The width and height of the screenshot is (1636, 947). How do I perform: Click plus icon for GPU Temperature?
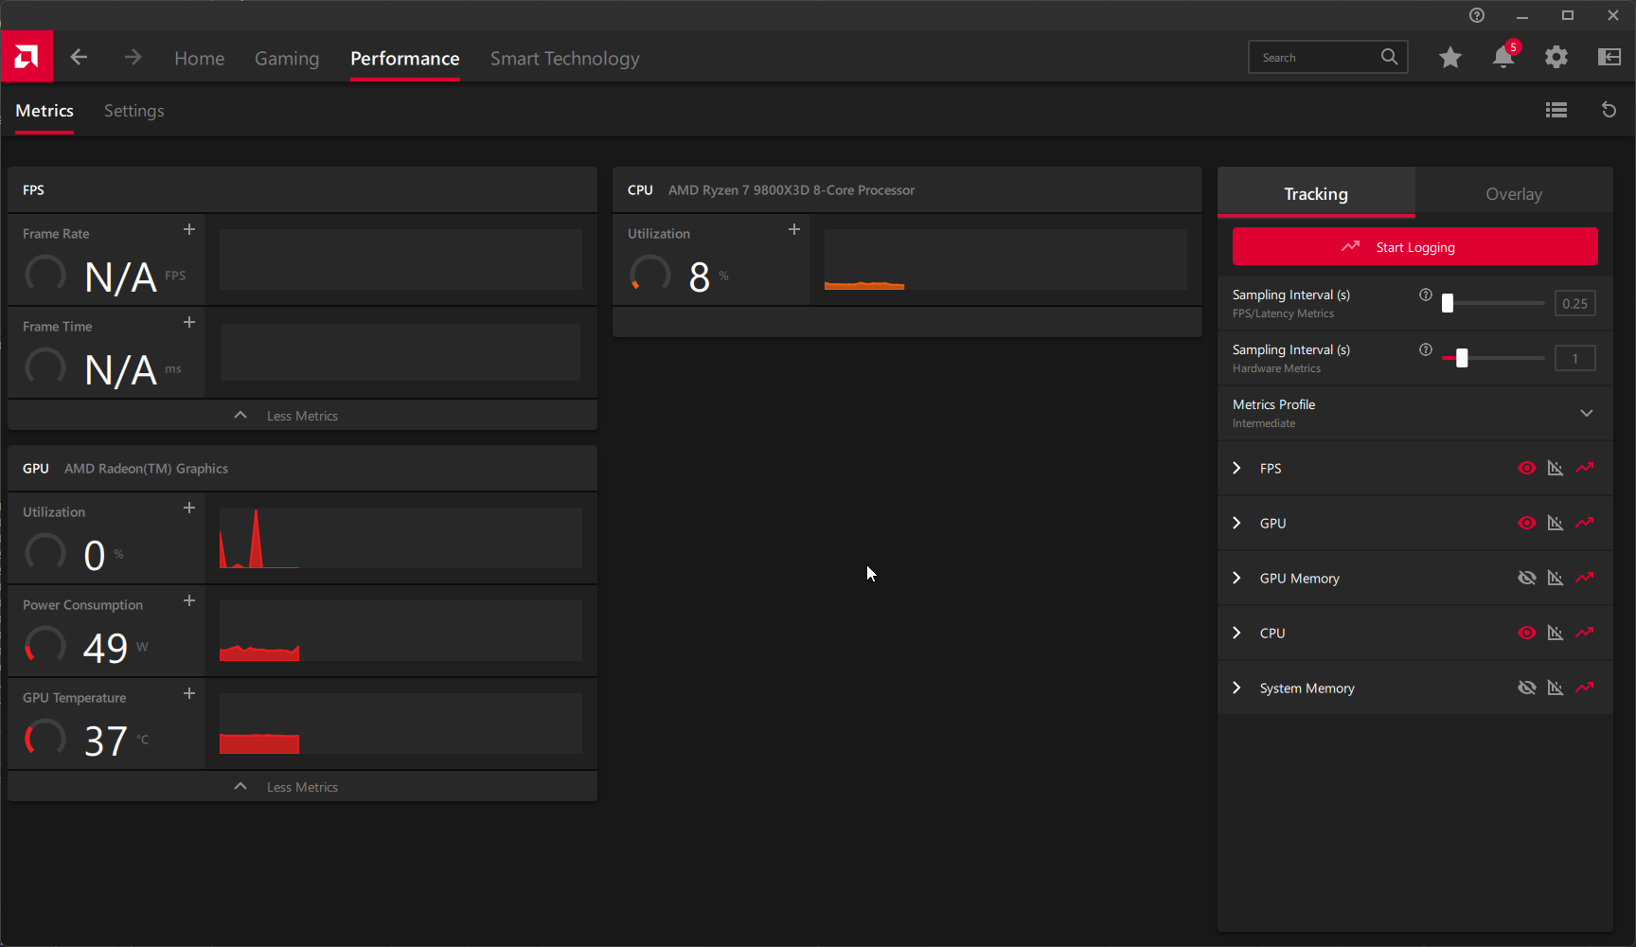click(189, 693)
